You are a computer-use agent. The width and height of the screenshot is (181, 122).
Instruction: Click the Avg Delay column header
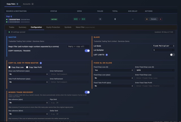click(133, 11)
